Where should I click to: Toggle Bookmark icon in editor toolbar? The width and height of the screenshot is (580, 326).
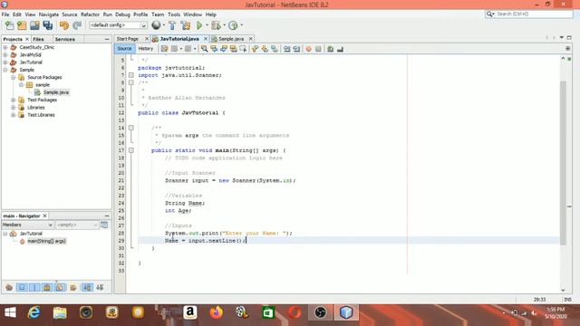[274, 49]
